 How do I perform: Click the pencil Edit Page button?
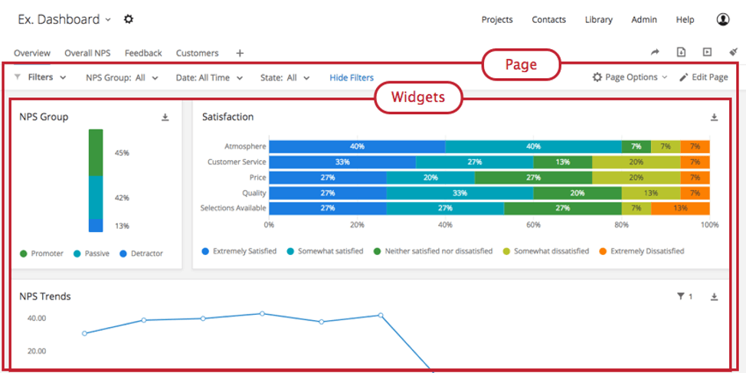[704, 77]
